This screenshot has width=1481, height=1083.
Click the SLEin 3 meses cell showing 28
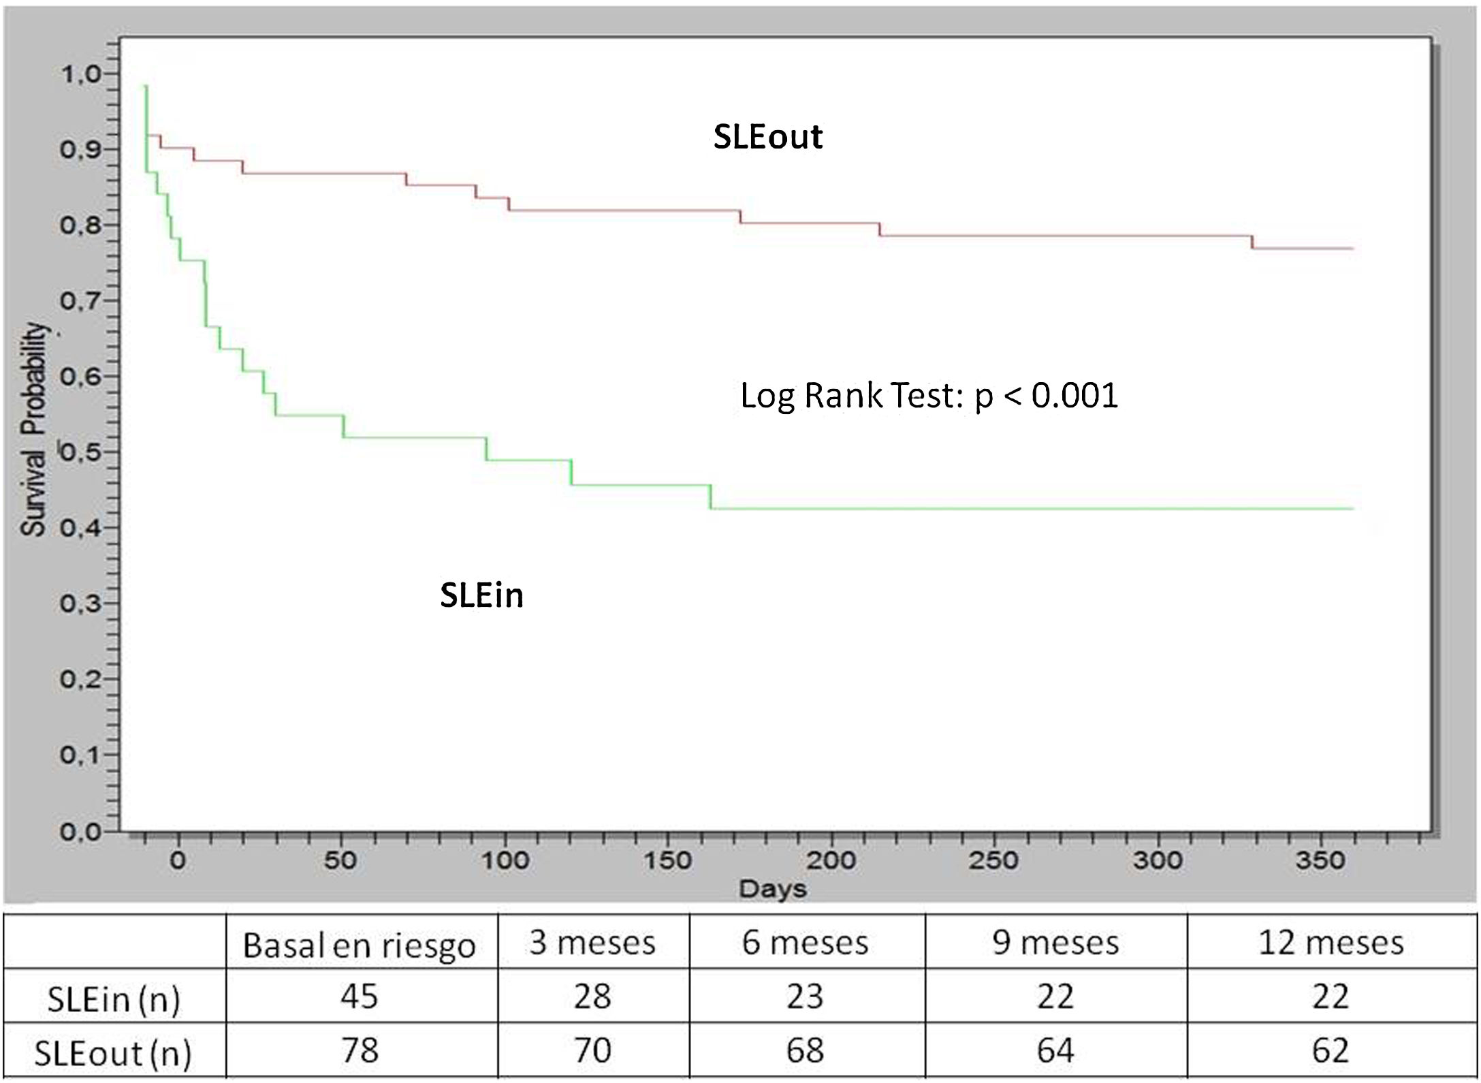click(x=592, y=996)
